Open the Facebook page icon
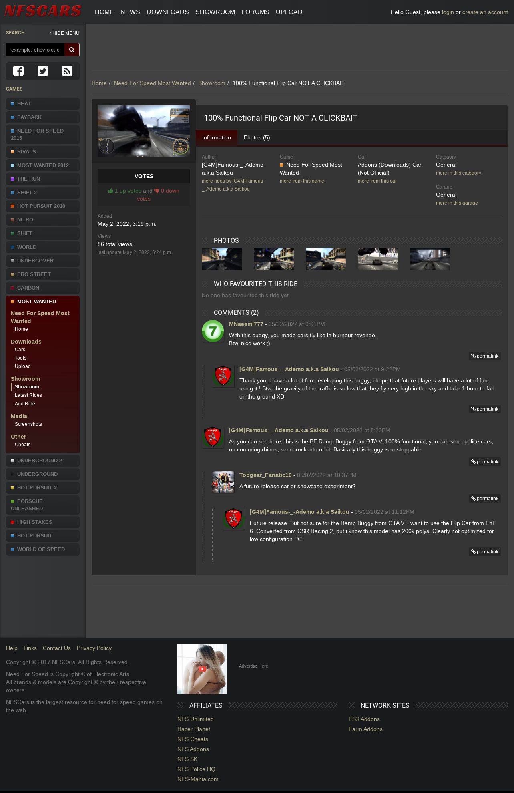The height and width of the screenshot is (793, 514). coord(18,71)
